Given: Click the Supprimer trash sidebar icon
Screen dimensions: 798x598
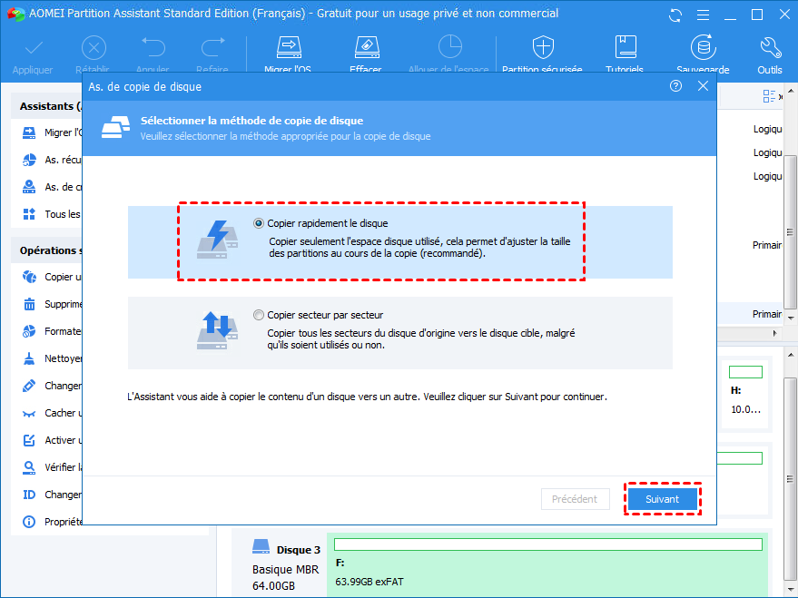Looking at the screenshot, I should click(30, 304).
